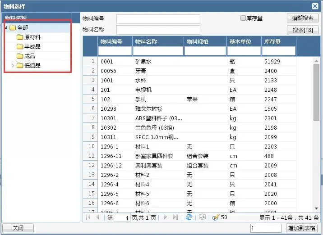The image size is (323, 235).
Task: Click the refresh icon in pagination bar
Action: pyautogui.click(x=189, y=217)
